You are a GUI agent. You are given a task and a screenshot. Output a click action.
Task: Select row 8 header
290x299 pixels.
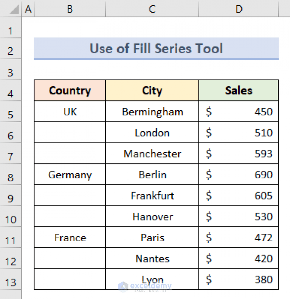tap(11, 177)
